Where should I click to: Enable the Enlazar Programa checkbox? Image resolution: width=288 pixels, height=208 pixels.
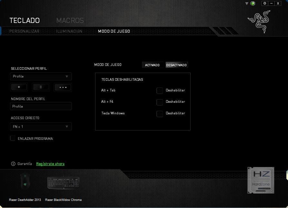13,138
